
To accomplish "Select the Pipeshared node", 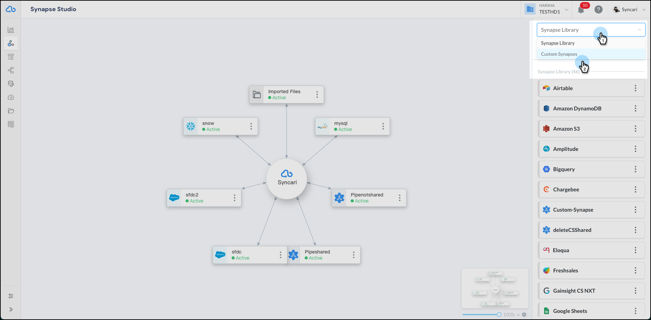I will tap(324, 255).
